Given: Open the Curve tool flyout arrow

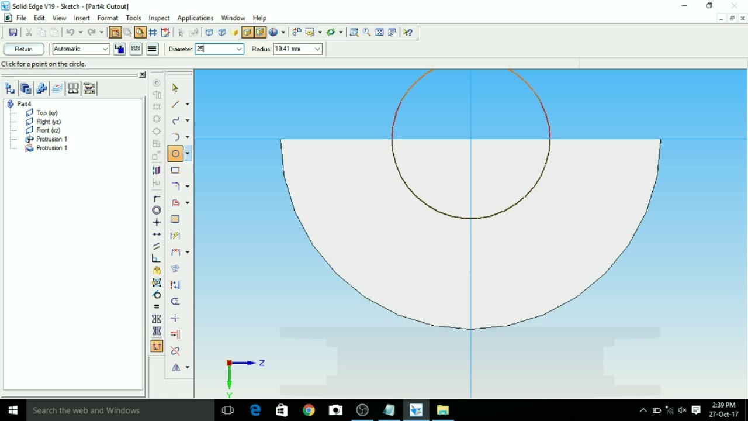Looking at the screenshot, I should [x=188, y=120].
